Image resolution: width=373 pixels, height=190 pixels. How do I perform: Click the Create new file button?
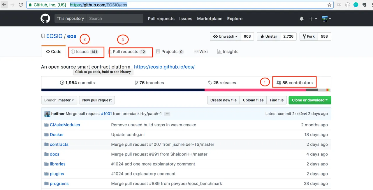[223, 100]
